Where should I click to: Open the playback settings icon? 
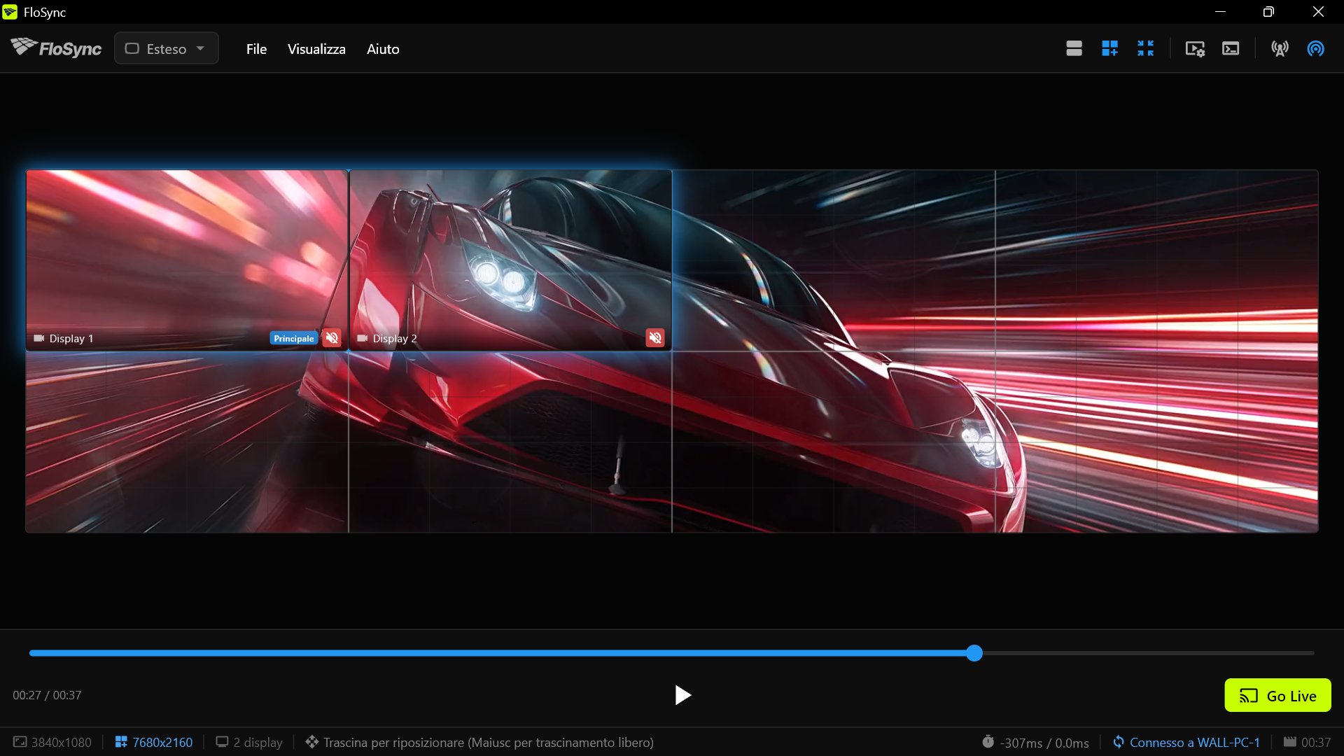pyautogui.click(x=1195, y=48)
